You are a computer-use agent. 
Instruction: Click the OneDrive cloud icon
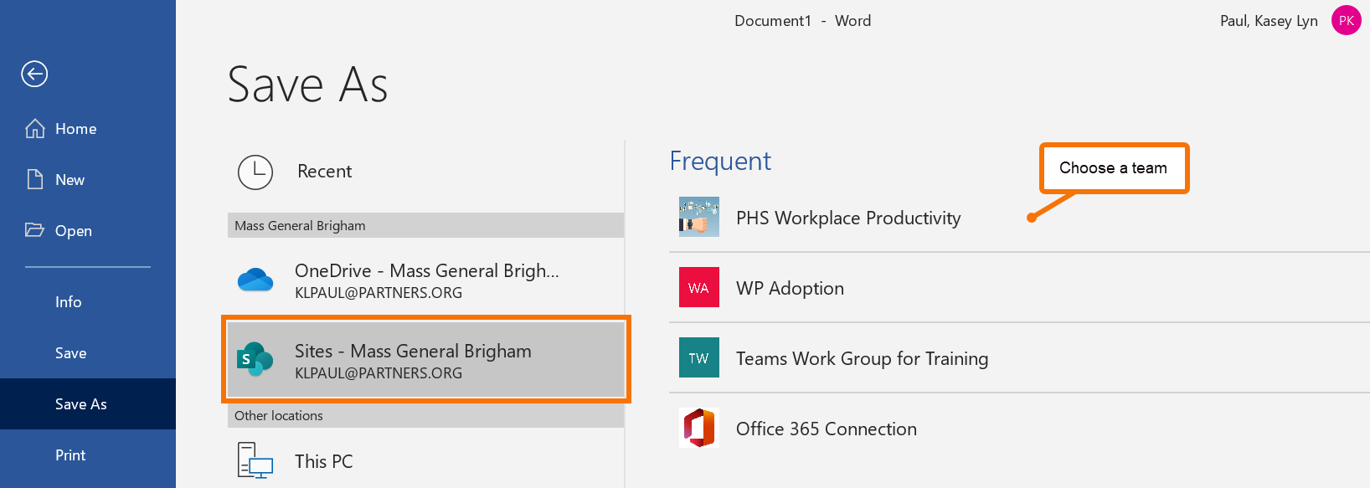coord(255,280)
